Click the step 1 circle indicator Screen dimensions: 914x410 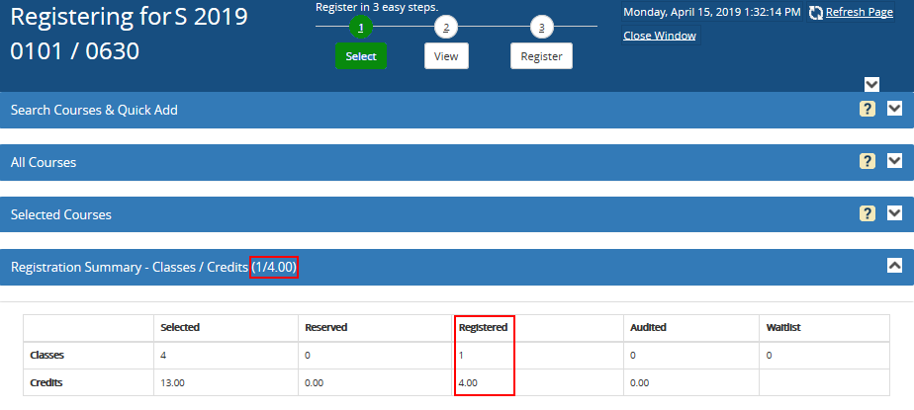[x=361, y=27]
